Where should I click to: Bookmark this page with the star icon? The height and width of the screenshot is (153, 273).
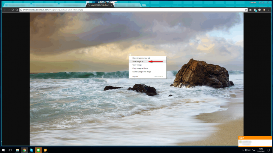(246, 10)
